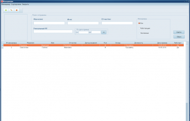Click the orange X delete-manager icon
This screenshot has width=190, height=121.
click(x=17, y=10)
